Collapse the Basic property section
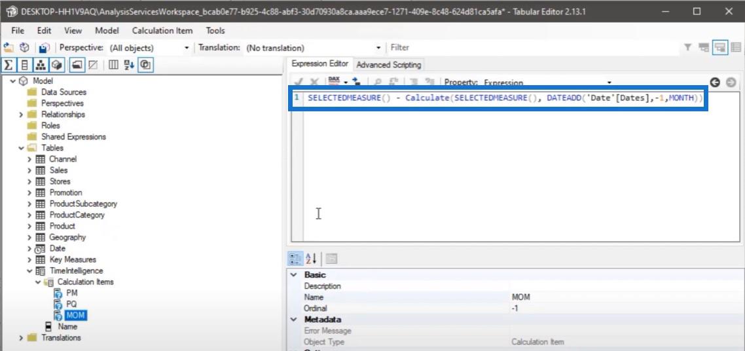Viewport: 745px width, 351px height. 294,274
